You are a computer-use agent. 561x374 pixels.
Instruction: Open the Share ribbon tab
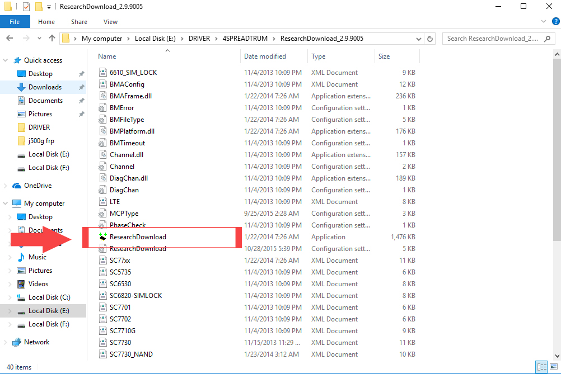tap(79, 22)
